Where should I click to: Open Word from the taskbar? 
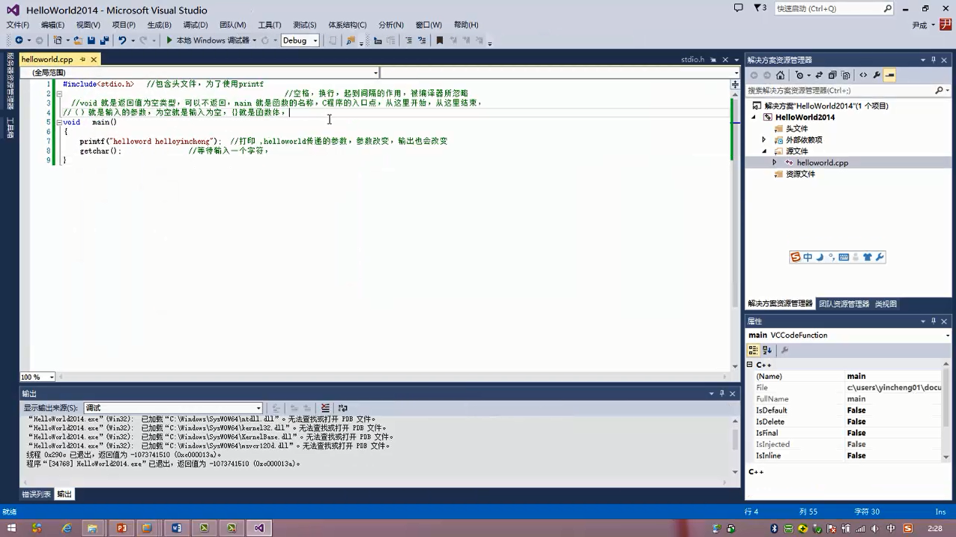coord(176,528)
